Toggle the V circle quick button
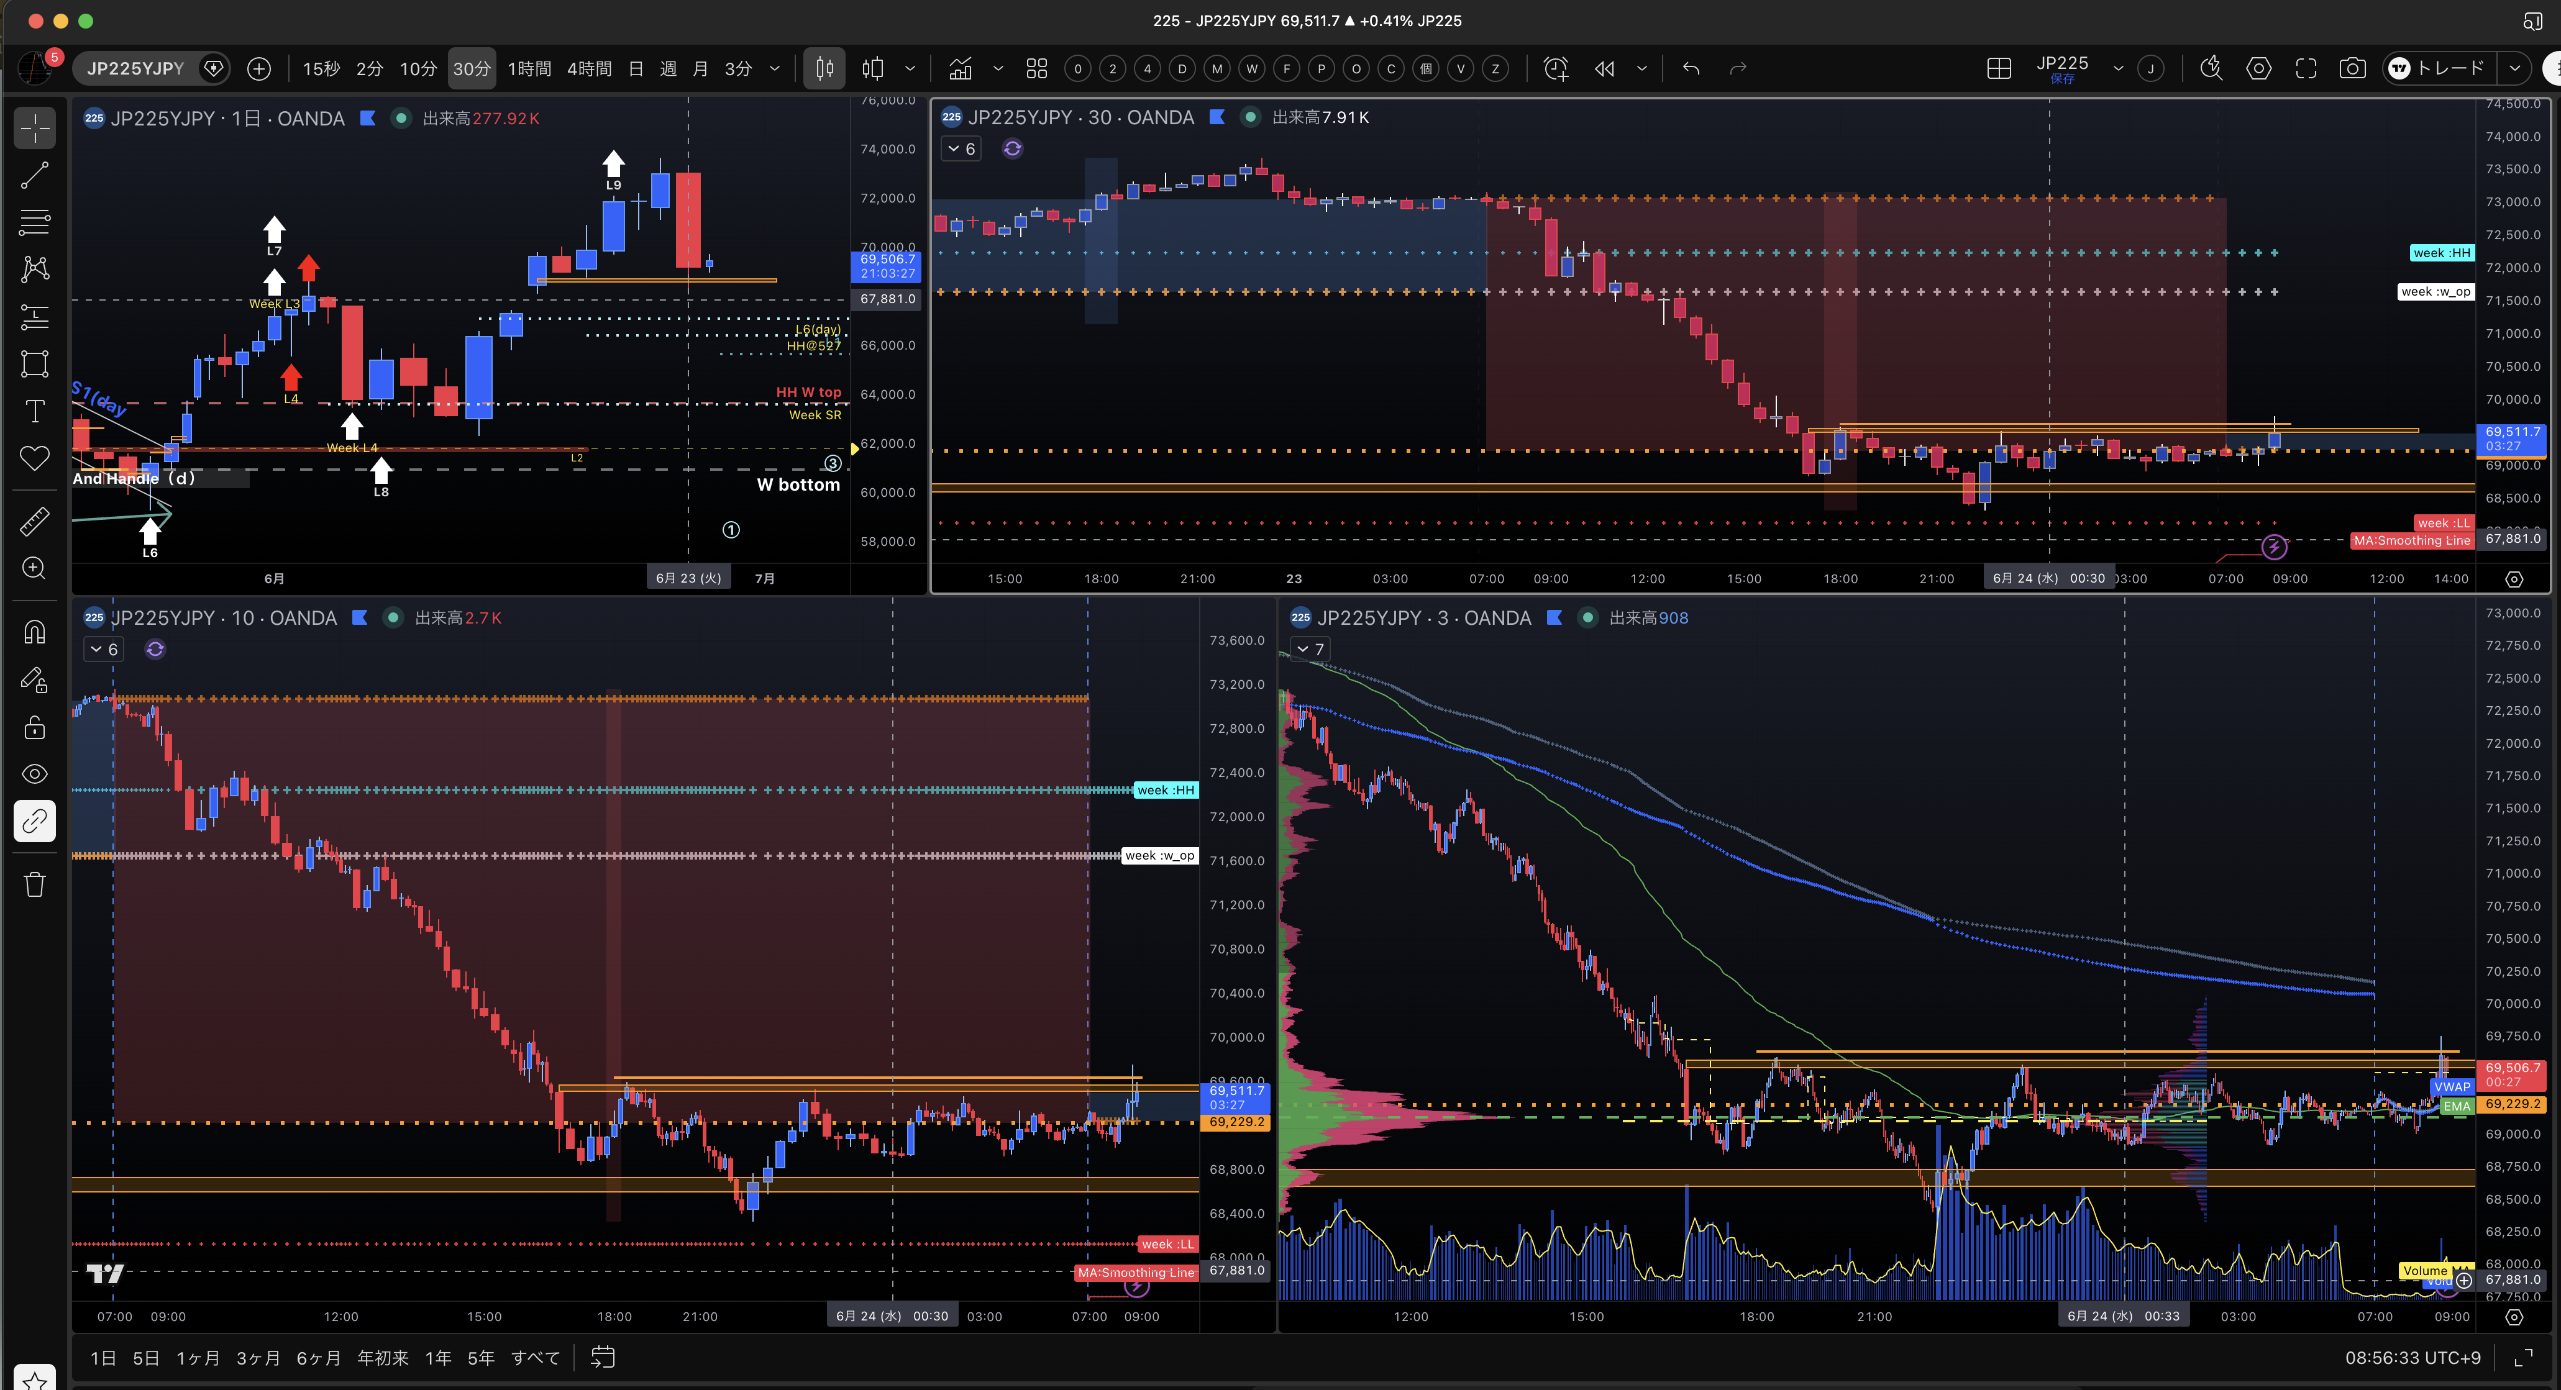Screen dimensions: 2561x1390 (1461, 68)
